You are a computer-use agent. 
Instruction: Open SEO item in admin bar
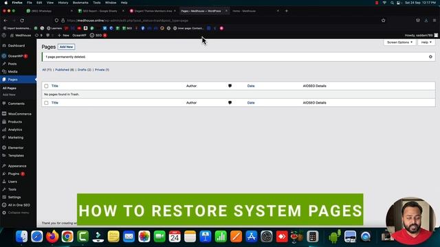click(98, 35)
